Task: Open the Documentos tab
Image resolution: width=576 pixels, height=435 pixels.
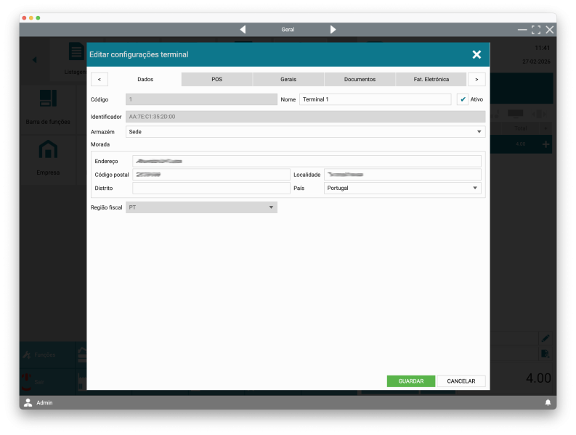Action: tap(360, 79)
